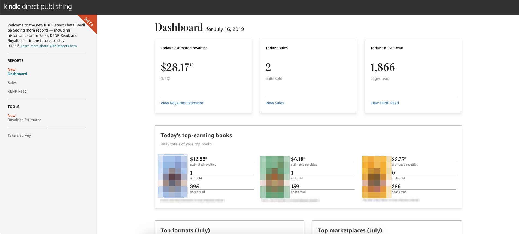The width and height of the screenshot is (519, 234).
Task: Click the Dashboard page title
Action: click(x=179, y=27)
